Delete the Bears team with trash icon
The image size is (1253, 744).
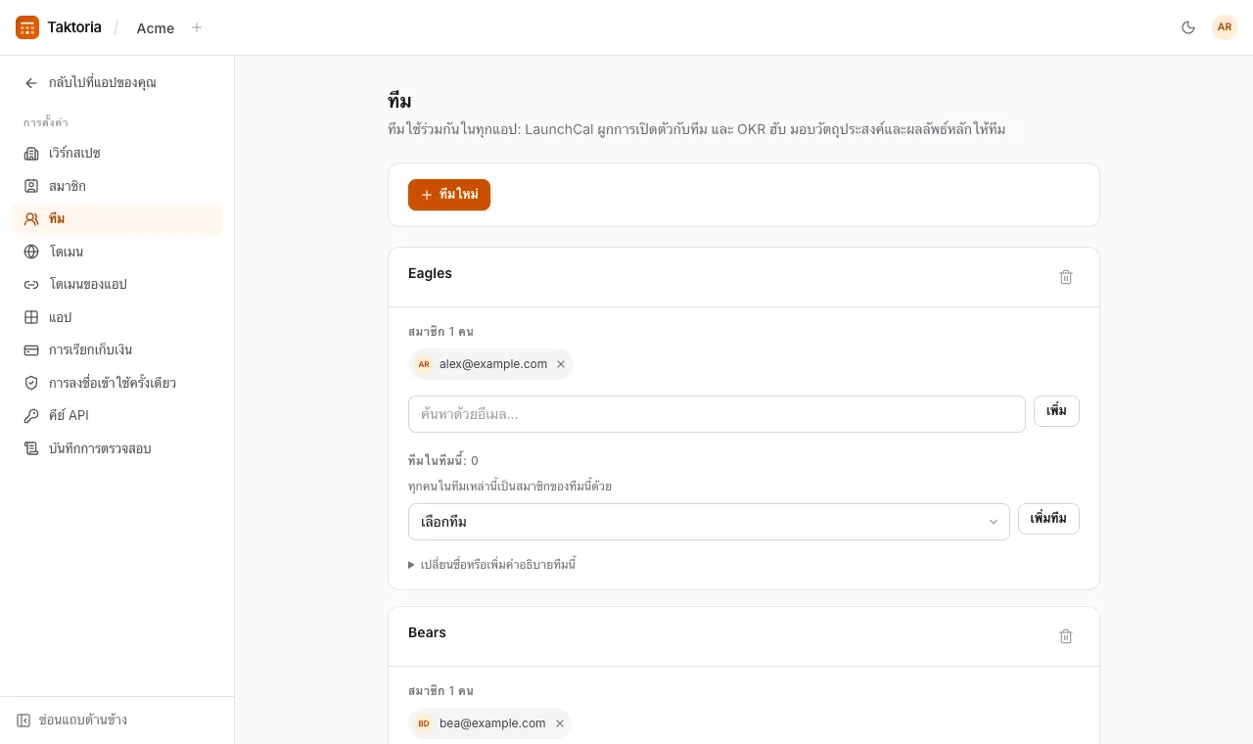click(x=1066, y=636)
